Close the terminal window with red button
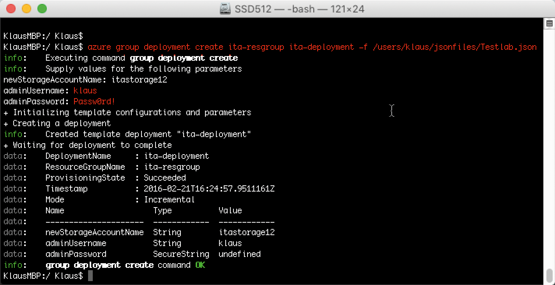 tap(11, 9)
